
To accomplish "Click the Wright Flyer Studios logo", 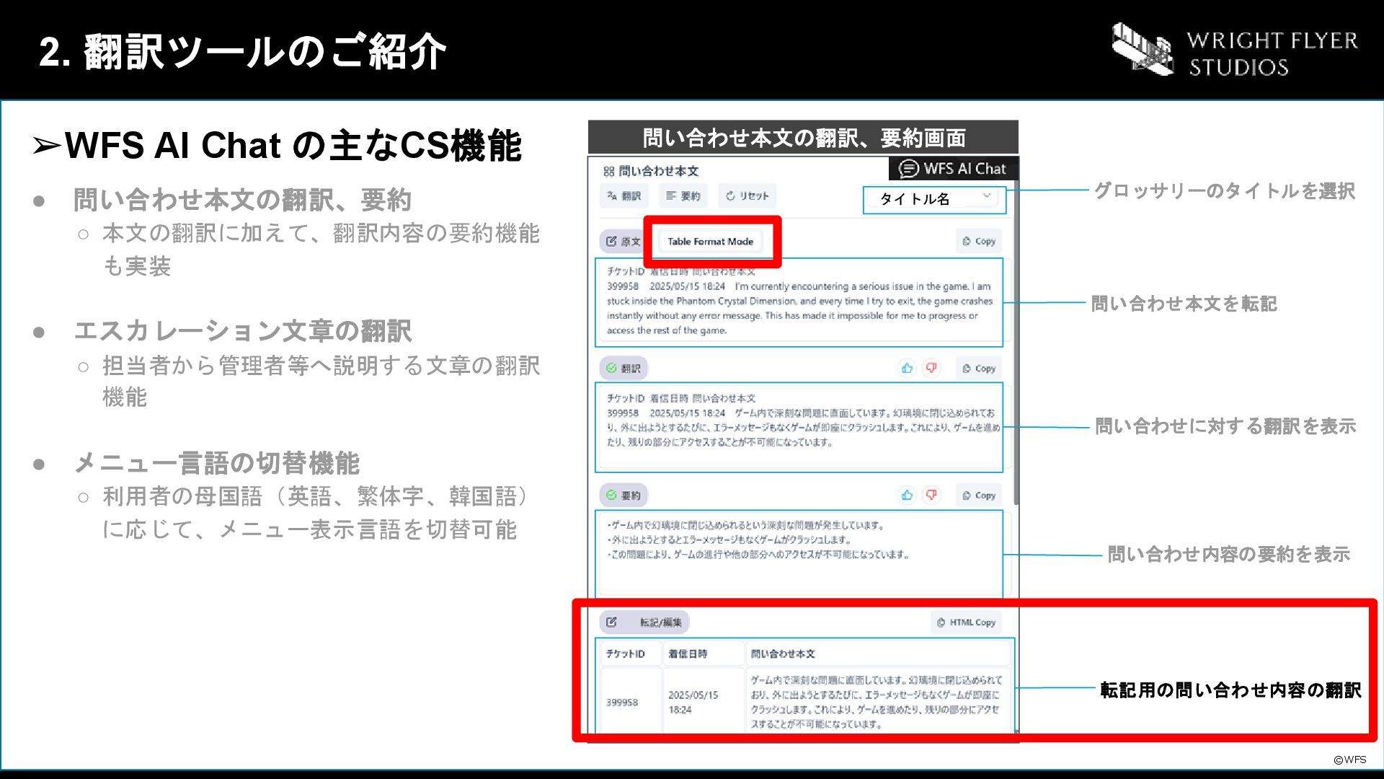I will click(x=1234, y=50).
